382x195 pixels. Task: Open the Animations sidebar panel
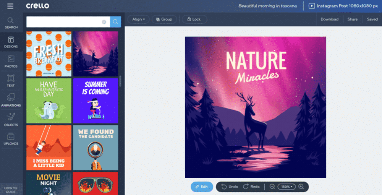(x=11, y=100)
